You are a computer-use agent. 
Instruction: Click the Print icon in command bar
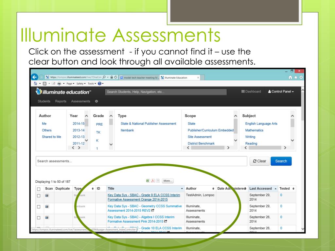[x=59, y=84]
